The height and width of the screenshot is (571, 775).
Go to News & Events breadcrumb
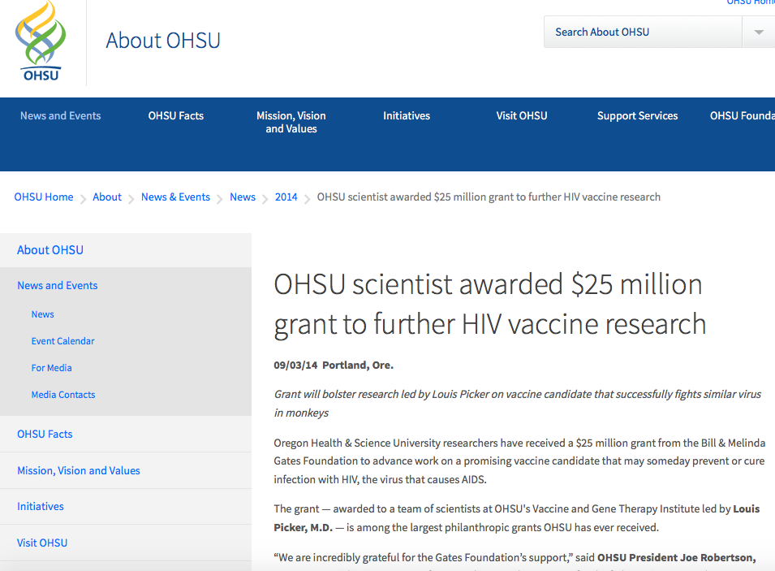click(x=175, y=197)
